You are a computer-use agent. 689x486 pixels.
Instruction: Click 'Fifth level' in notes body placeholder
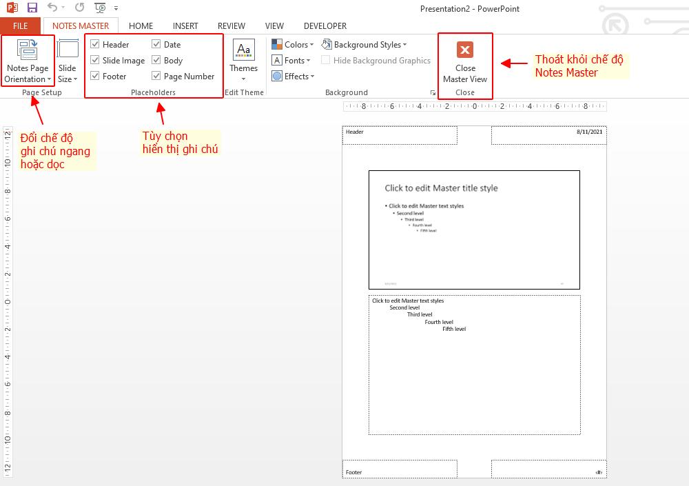click(x=454, y=329)
